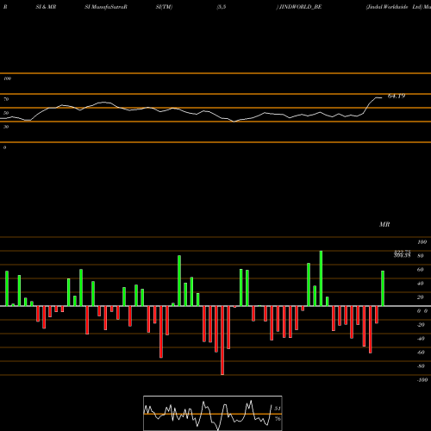The width and height of the screenshot is (431, 431).
Task: Click the 'SI MunafaSutraR' header text
Action: 106,7
